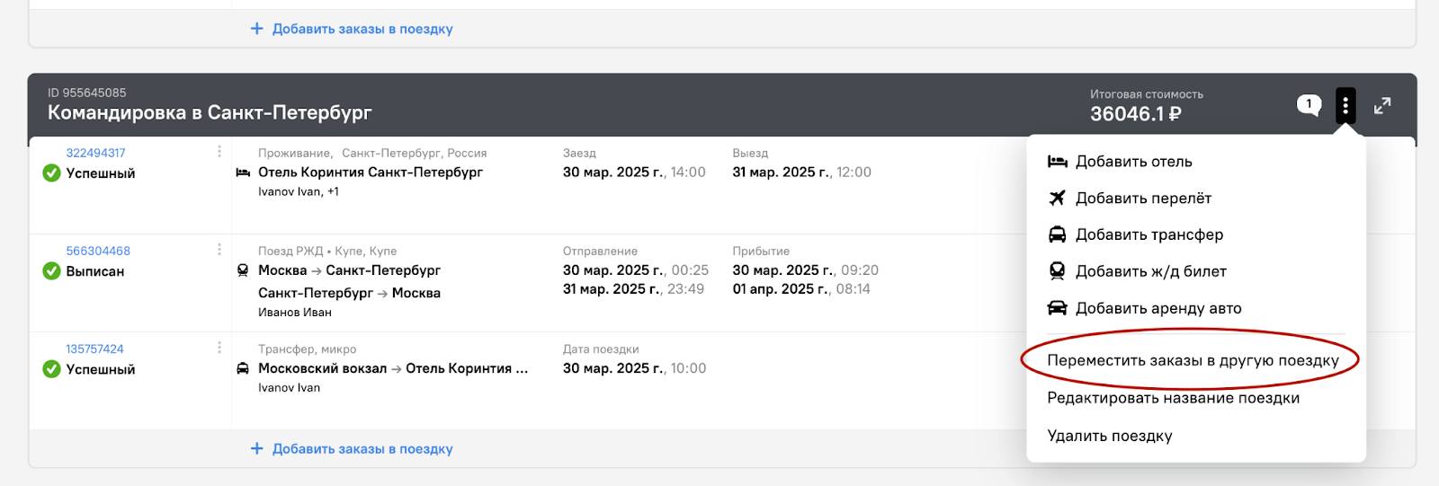
Task: Open the three-dot menu for order 322494317
Action: point(219,152)
